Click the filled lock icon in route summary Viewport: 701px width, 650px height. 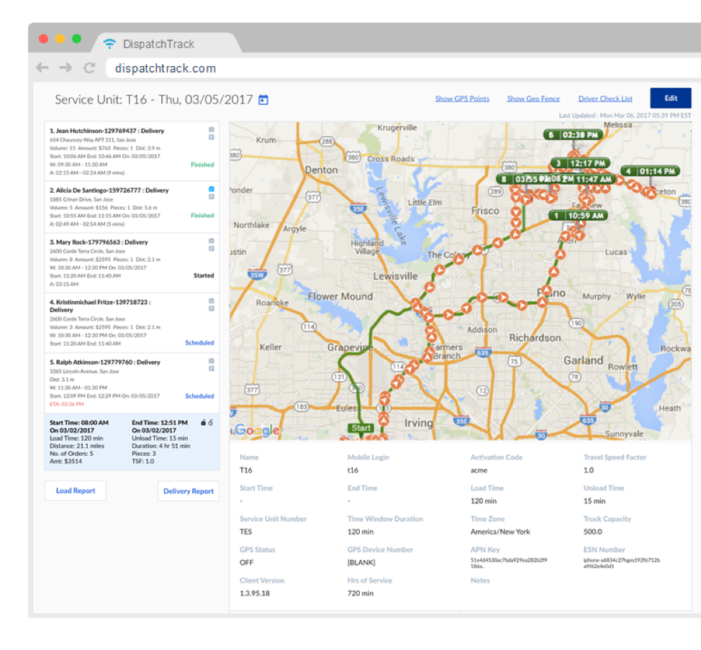coord(204,422)
